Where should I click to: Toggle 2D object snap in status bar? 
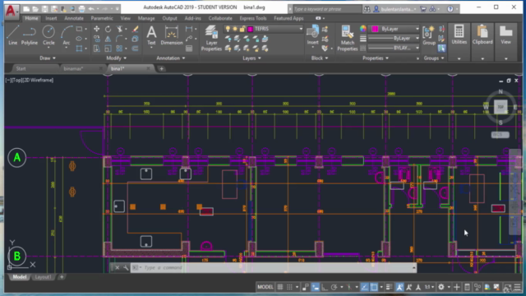[374, 287]
